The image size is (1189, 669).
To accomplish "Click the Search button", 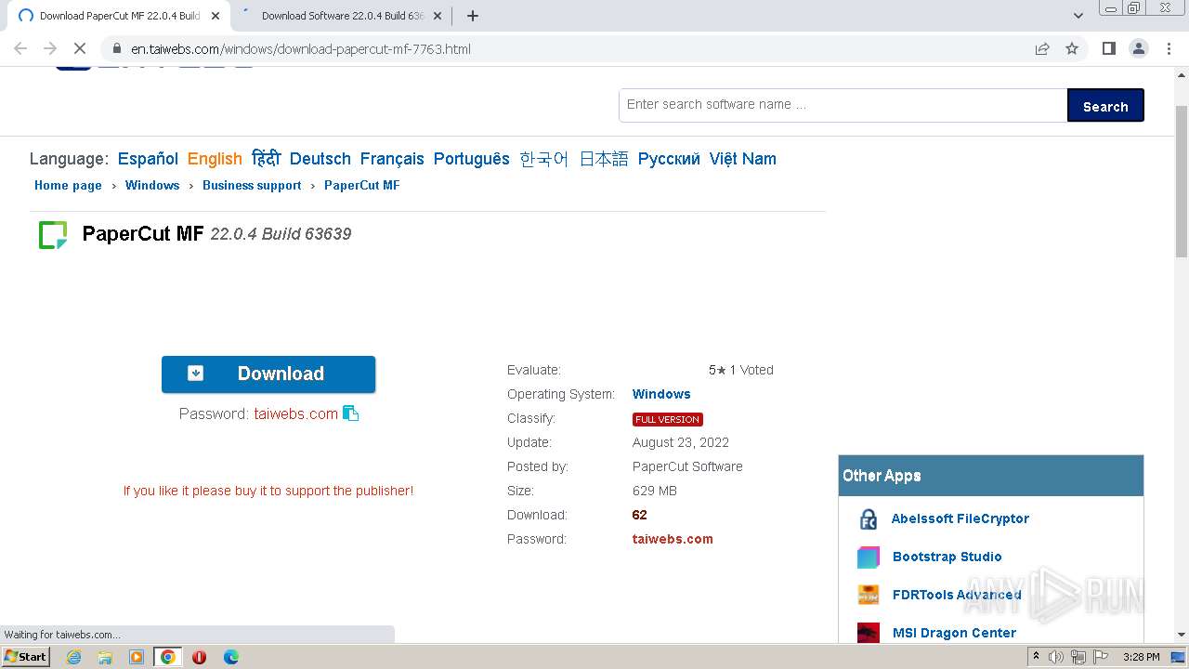I will pos(1105,106).
